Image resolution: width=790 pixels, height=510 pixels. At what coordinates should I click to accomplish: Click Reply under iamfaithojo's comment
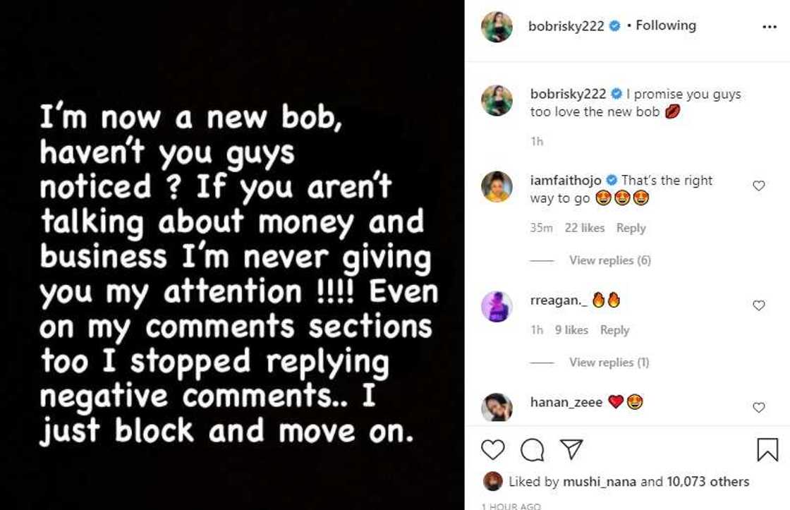[x=631, y=227]
